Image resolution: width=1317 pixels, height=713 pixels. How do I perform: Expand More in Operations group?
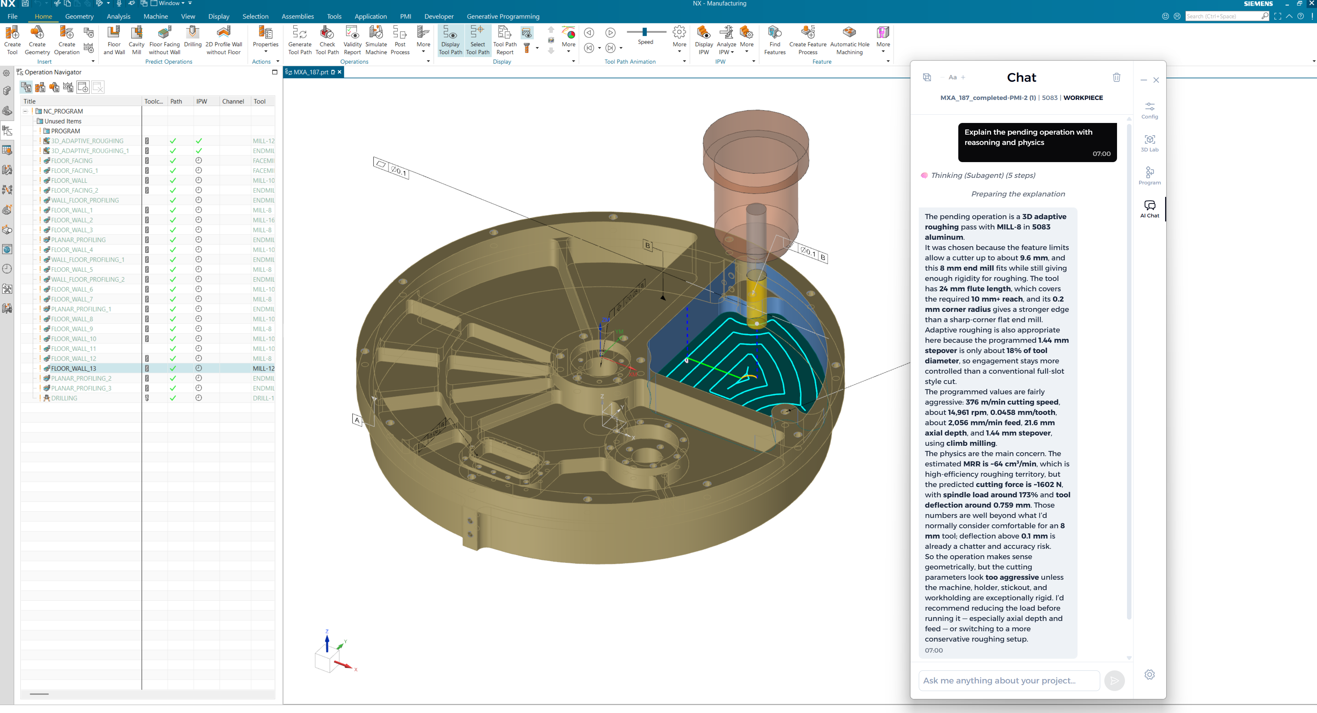tap(423, 40)
